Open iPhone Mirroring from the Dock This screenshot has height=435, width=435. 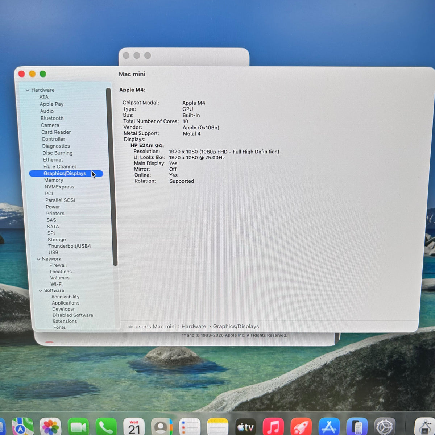(x=357, y=426)
